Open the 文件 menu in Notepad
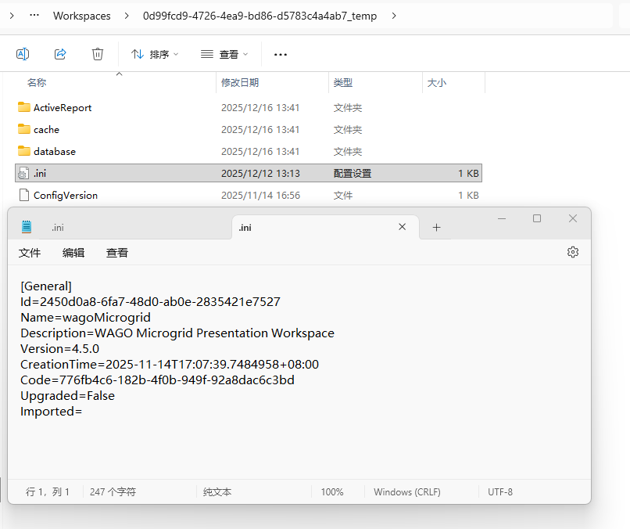630x529 pixels. pyautogui.click(x=30, y=253)
